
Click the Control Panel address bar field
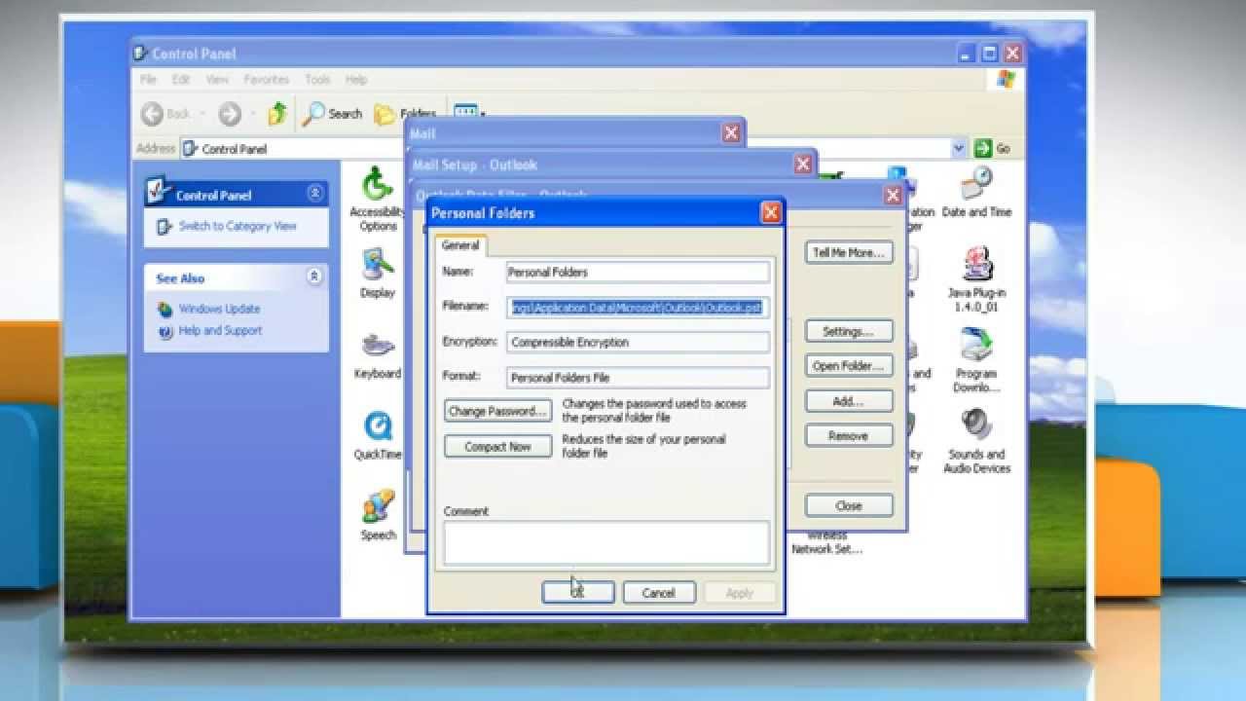[572, 148]
